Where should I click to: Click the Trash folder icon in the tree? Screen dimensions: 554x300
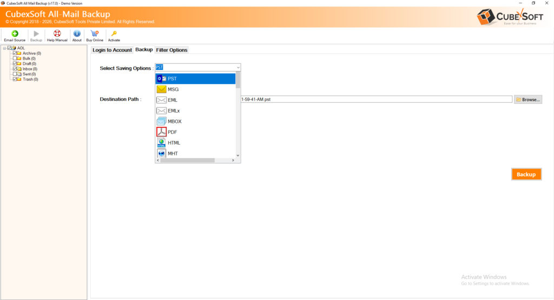19,79
